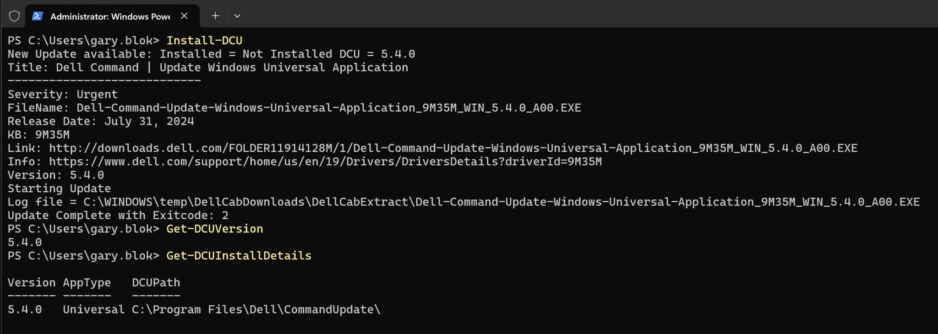The width and height of the screenshot is (938, 334).
Task: Click the Get-DCUVersion command text
Action: pos(214,228)
